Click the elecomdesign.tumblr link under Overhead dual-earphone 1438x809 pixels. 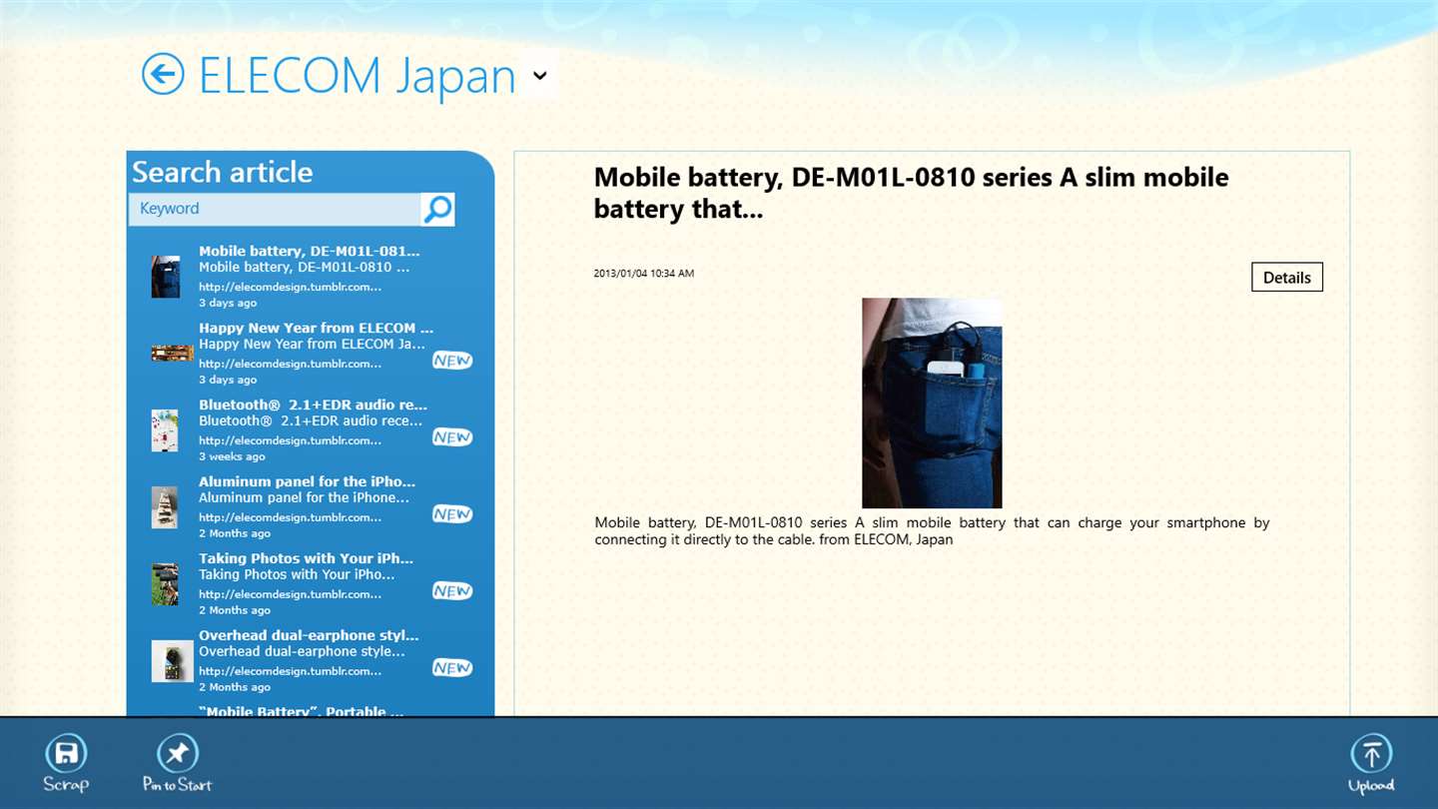(291, 671)
